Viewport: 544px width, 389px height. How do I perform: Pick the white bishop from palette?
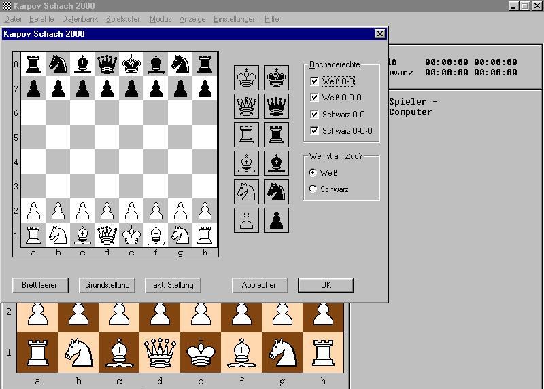[x=245, y=163]
